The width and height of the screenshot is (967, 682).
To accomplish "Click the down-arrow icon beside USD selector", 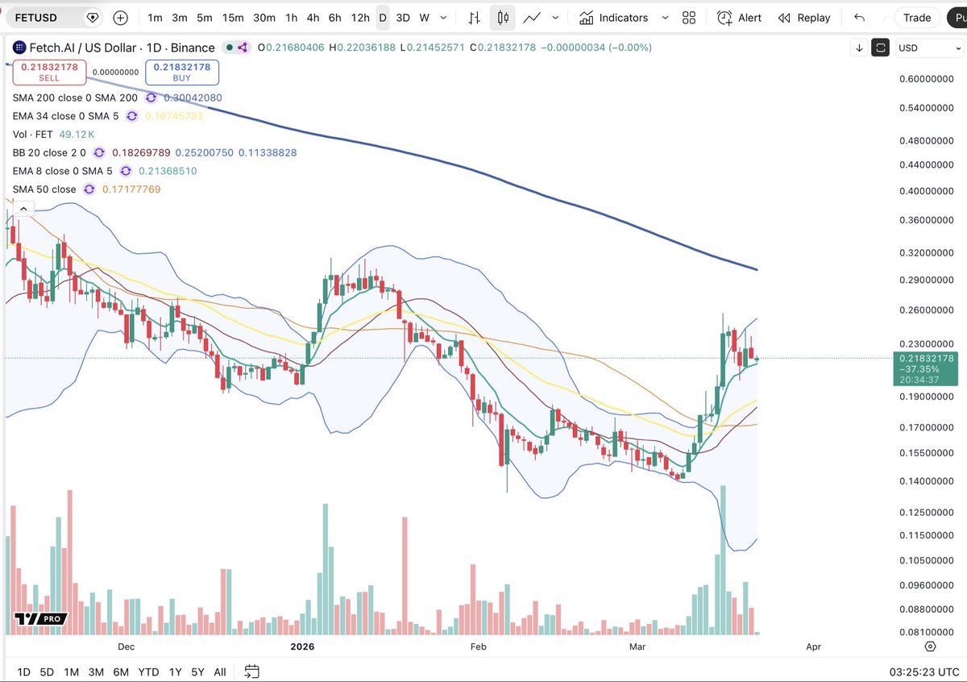I will click(x=860, y=48).
